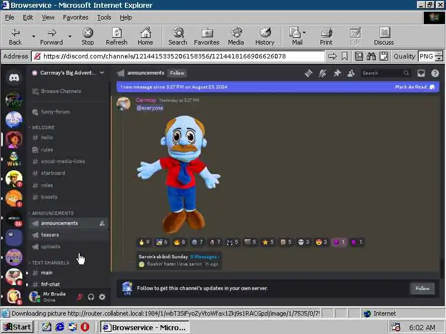
Task: Open the Mail dropdown arrow
Action: (x=304, y=33)
